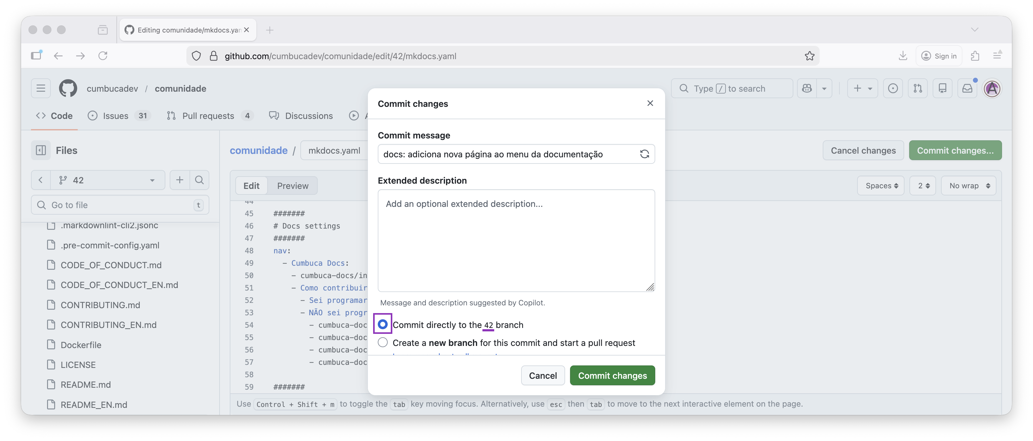Add a new file with plus icon
1033x441 pixels.
[180, 180]
